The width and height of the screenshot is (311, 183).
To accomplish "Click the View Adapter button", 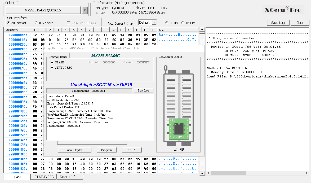I will pyautogui.click(x=74, y=150).
